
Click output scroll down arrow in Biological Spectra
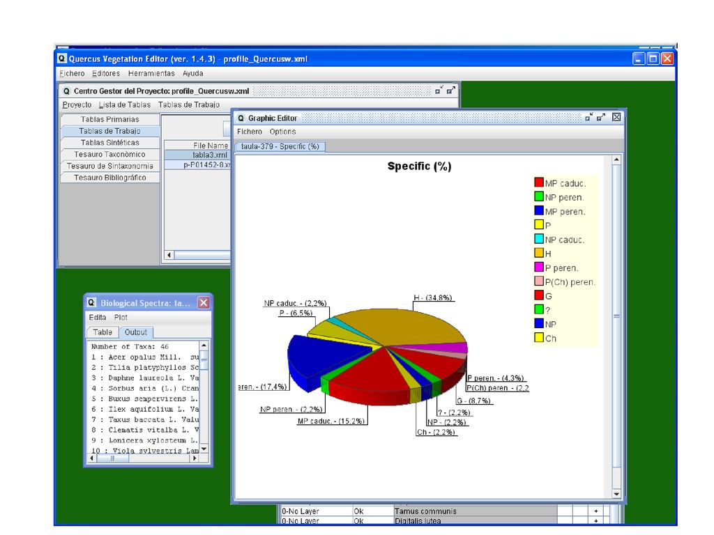click(204, 449)
